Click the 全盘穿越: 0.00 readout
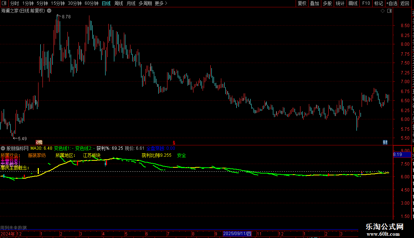The image size is (414, 238). (x=160, y=148)
